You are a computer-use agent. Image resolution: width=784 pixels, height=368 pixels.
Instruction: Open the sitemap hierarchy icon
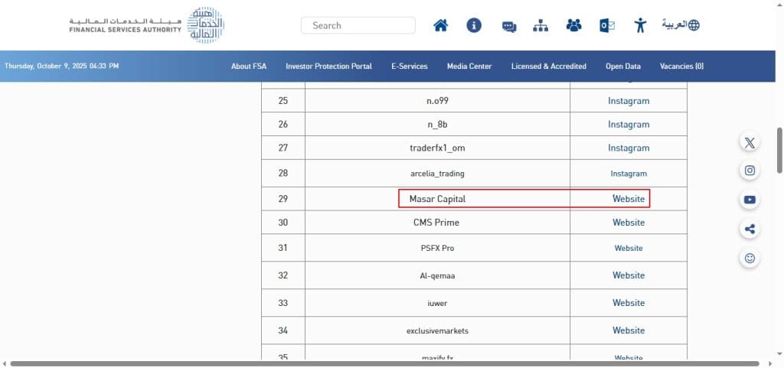point(541,25)
